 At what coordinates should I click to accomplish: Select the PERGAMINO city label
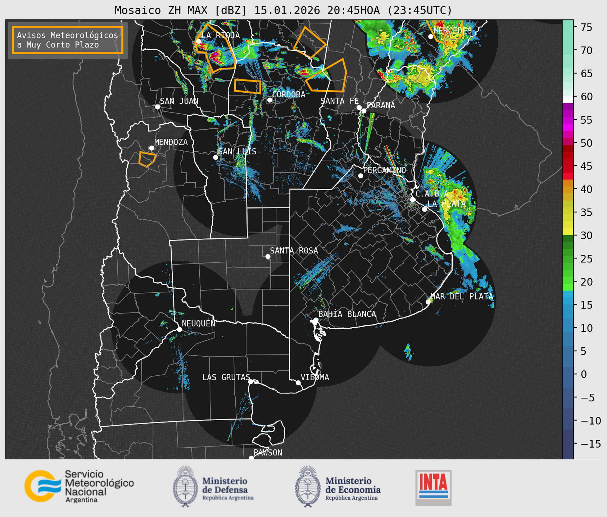point(384,170)
